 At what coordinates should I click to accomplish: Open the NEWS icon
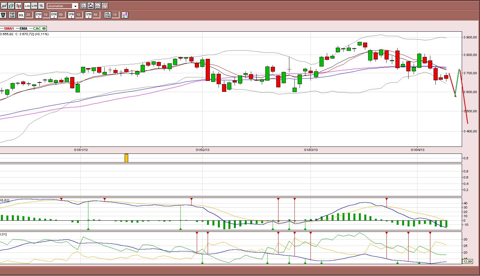105,6
